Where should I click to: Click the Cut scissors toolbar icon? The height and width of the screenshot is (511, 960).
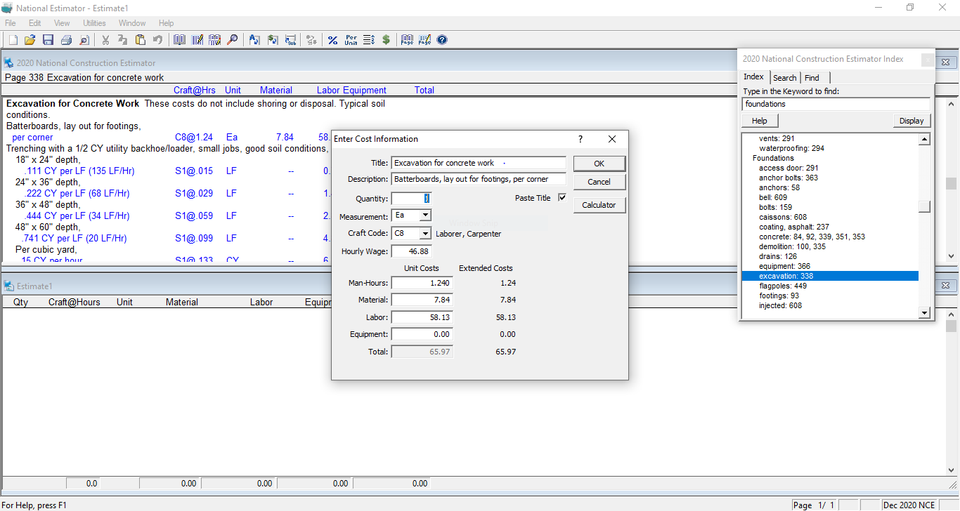point(105,40)
